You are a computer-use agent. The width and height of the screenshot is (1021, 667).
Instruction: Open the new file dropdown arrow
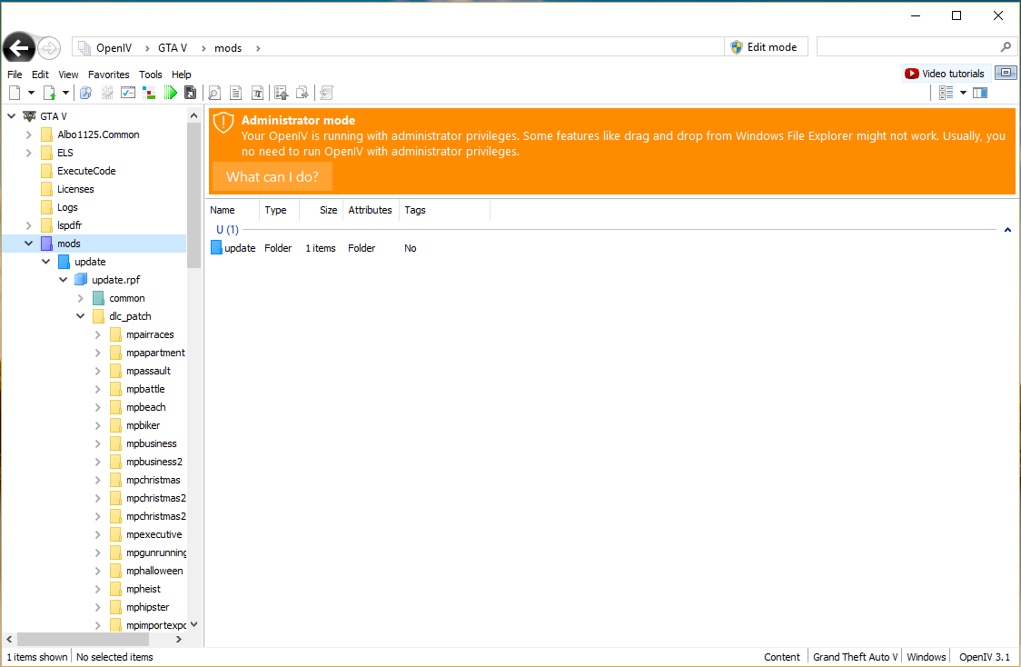tap(31, 94)
